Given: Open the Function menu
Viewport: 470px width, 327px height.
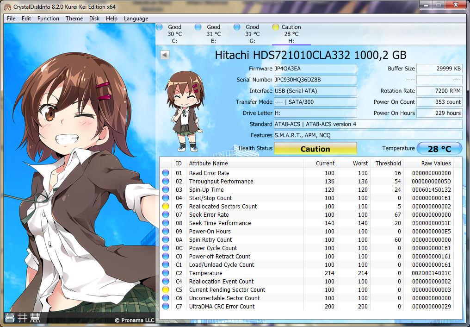Looking at the screenshot, I should click(x=48, y=19).
